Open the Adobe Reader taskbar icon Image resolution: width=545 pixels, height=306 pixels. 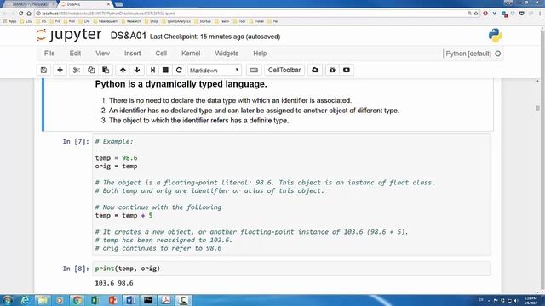point(166,300)
